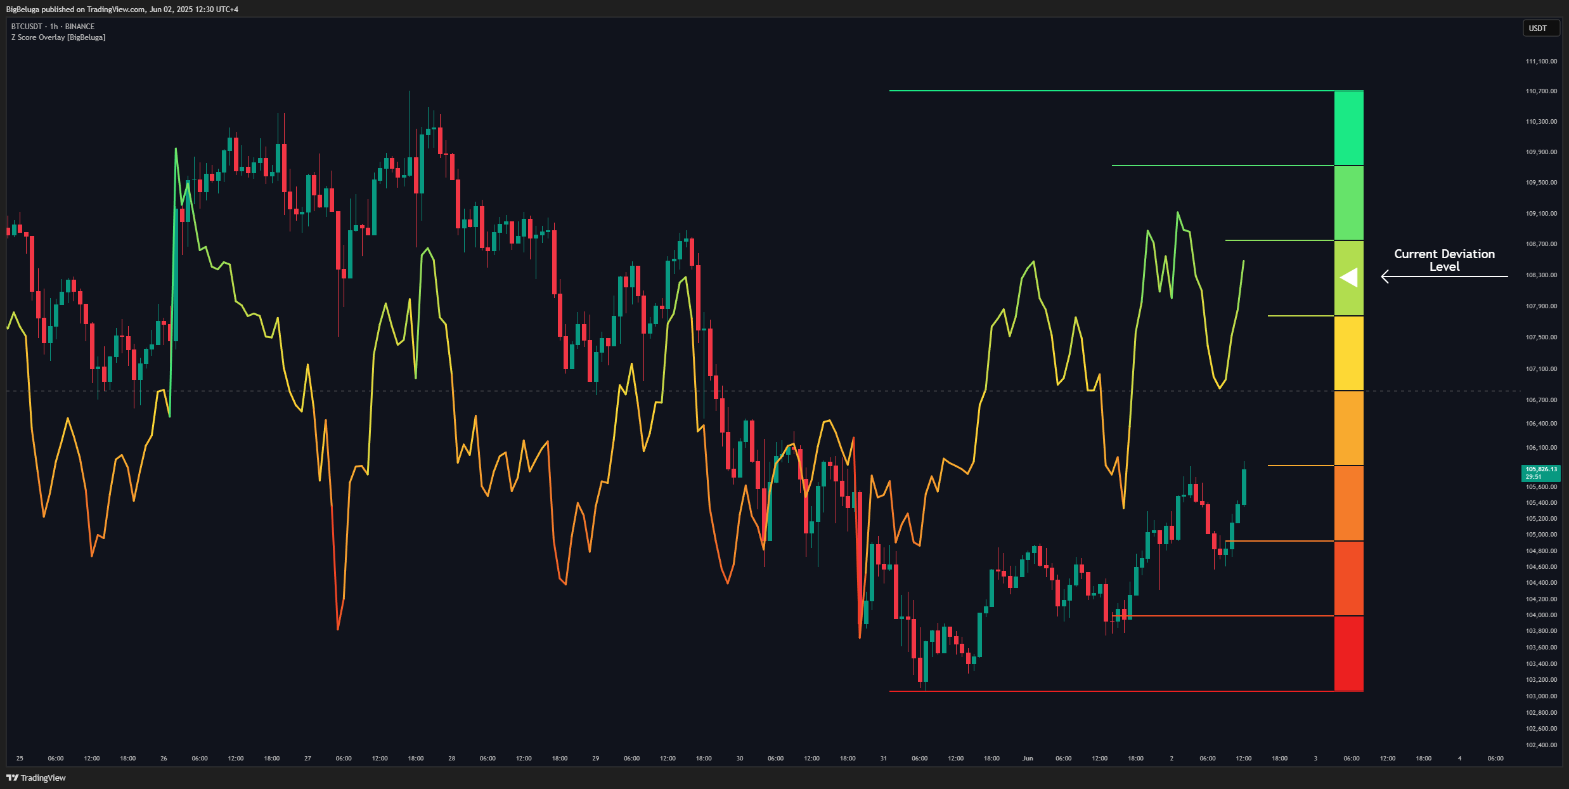Click the white triangle deviation marker on the gauge
Screen dimensions: 1569x789
[x=1348, y=277]
